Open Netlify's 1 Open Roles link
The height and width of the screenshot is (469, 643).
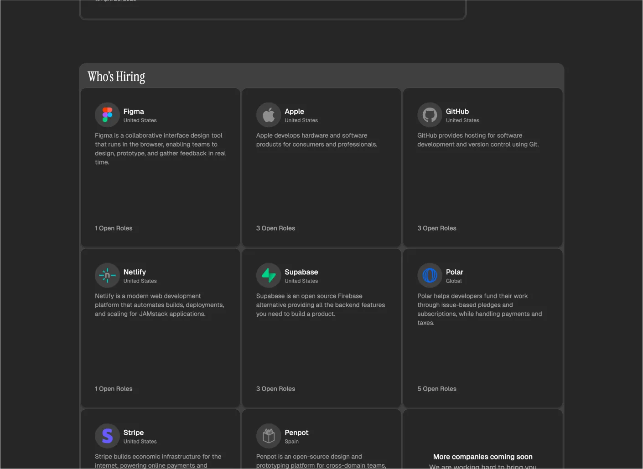(114, 389)
